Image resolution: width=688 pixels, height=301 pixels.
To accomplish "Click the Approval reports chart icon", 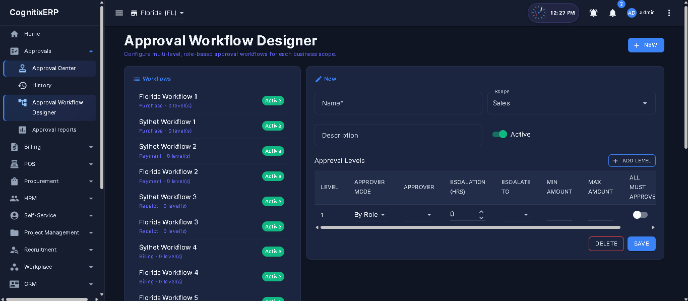I will 22,130.
